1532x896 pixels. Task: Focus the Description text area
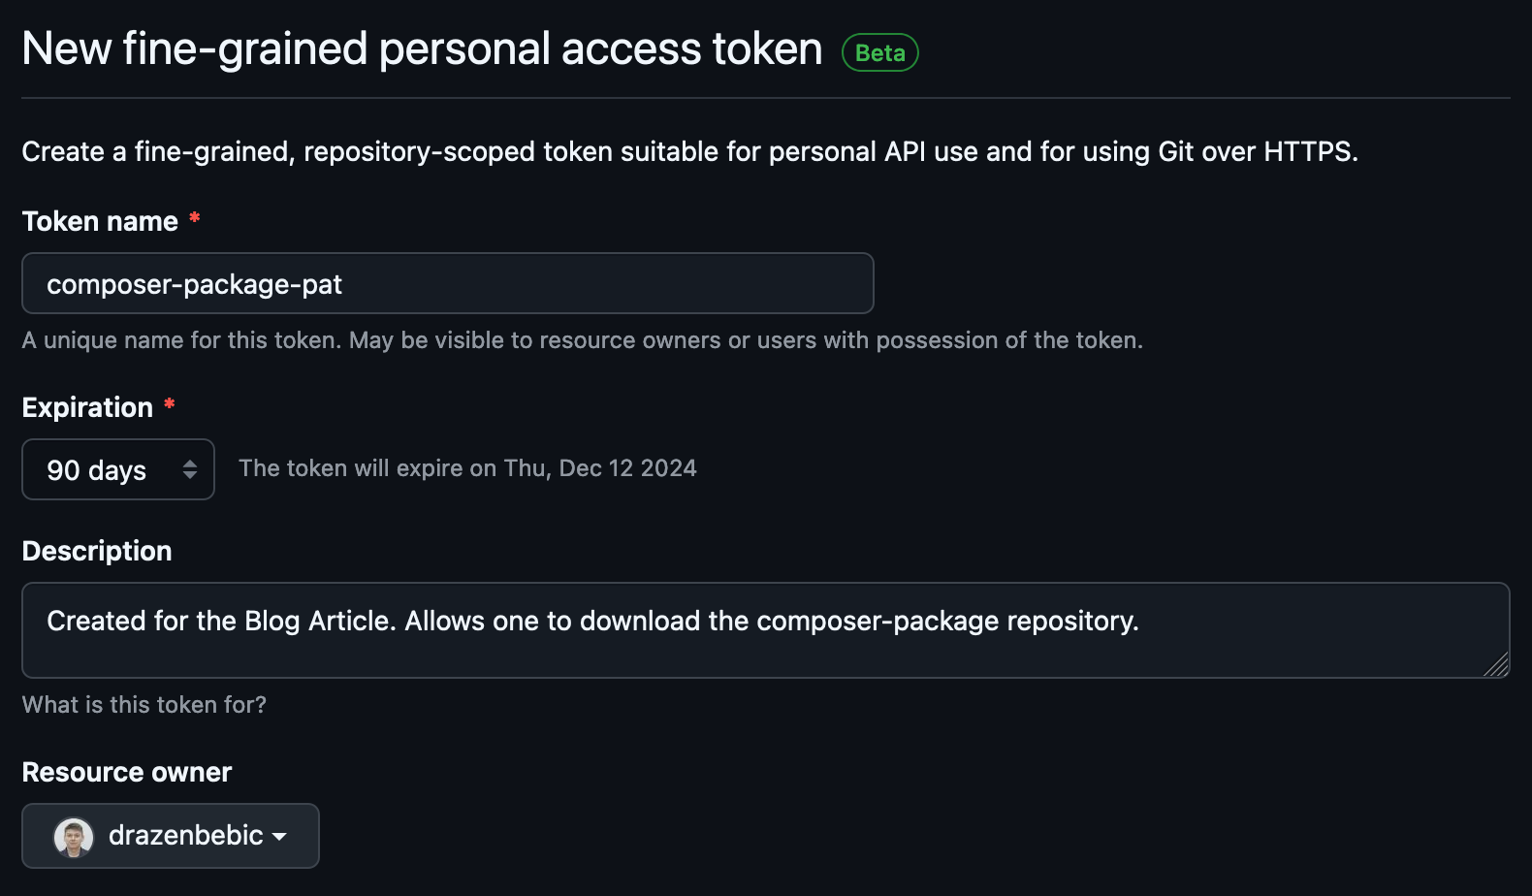[764, 629]
